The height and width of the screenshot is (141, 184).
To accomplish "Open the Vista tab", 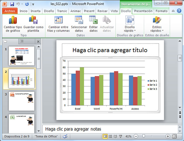I will [x=114, y=11].
